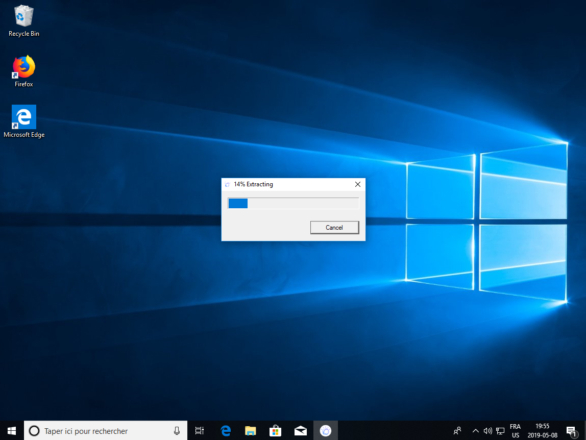Click the microphone icon in search box
This screenshot has width=586, height=440.
(177, 431)
